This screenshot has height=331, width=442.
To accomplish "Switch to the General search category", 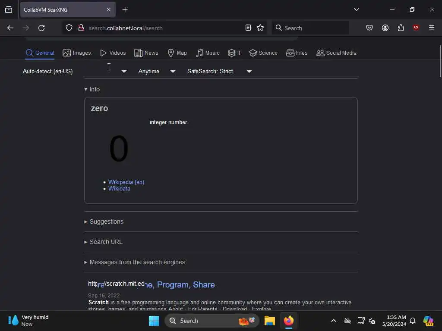I will pyautogui.click(x=40, y=53).
